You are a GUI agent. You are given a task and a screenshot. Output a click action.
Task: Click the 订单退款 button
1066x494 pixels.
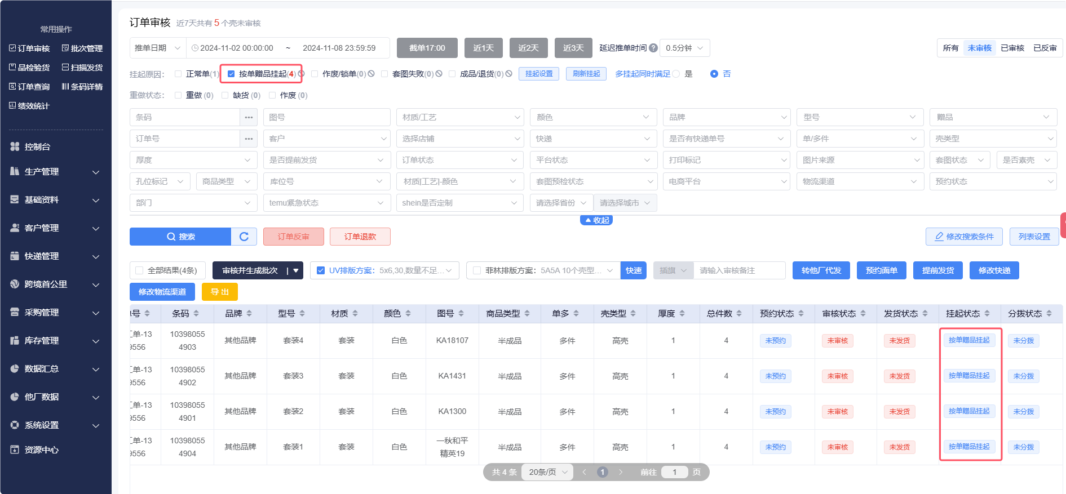coord(360,237)
